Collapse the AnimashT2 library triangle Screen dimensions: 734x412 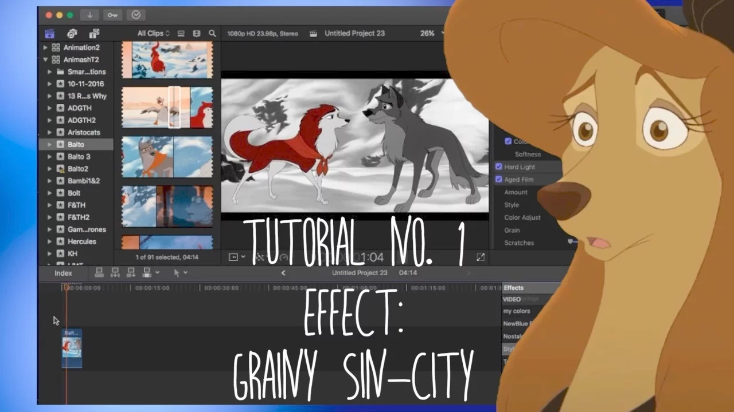tap(45, 60)
